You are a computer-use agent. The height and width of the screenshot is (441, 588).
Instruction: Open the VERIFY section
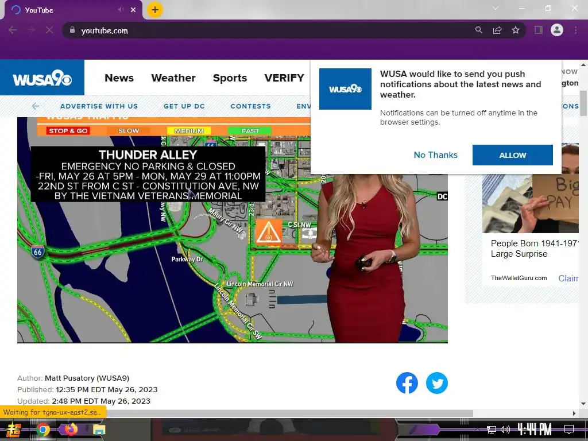click(x=284, y=78)
